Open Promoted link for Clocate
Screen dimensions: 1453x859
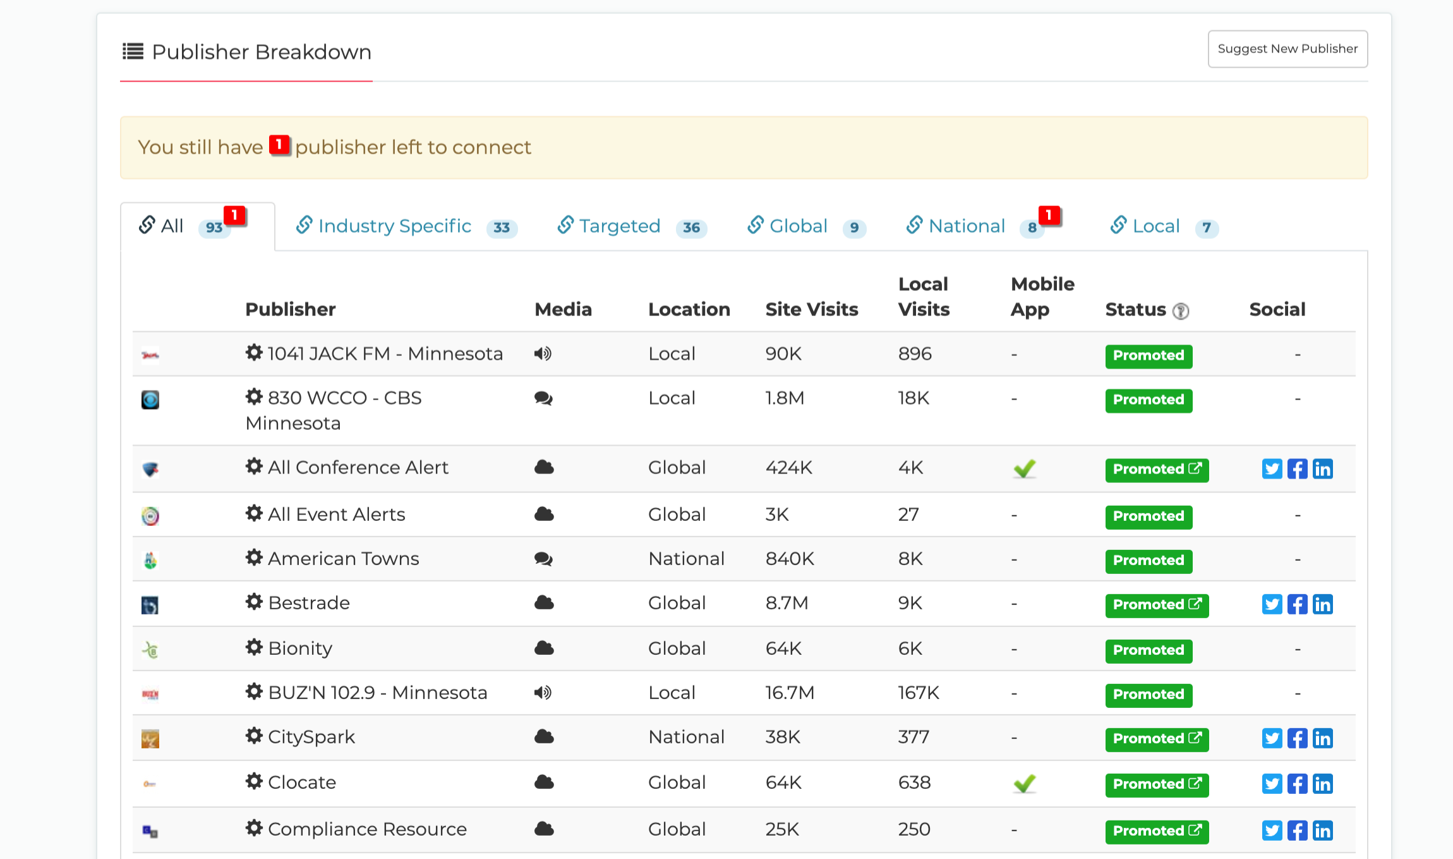[1157, 785]
